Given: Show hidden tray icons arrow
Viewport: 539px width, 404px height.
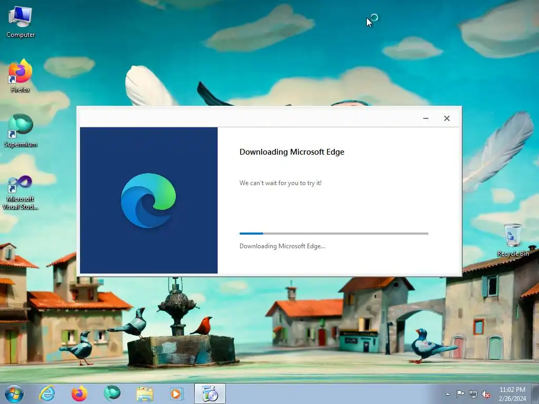Looking at the screenshot, I should (x=447, y=394).
